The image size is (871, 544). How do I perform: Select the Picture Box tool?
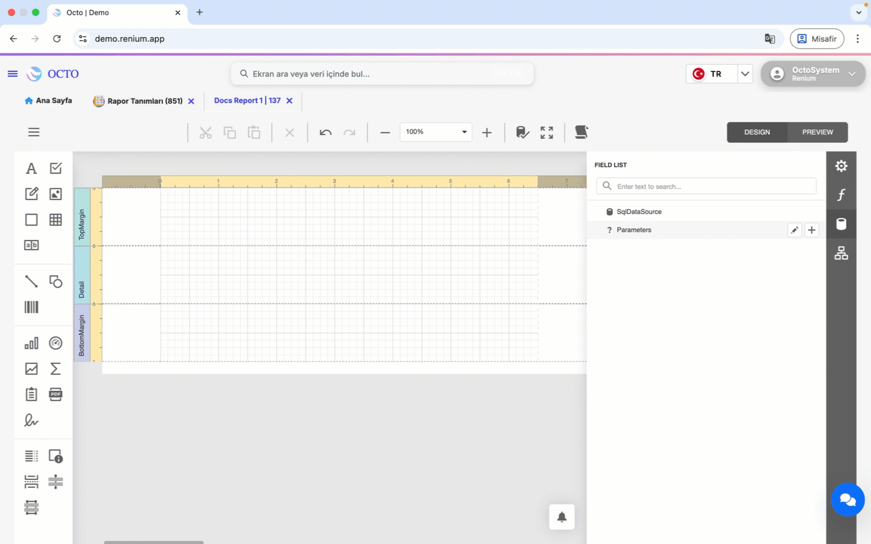55,193
